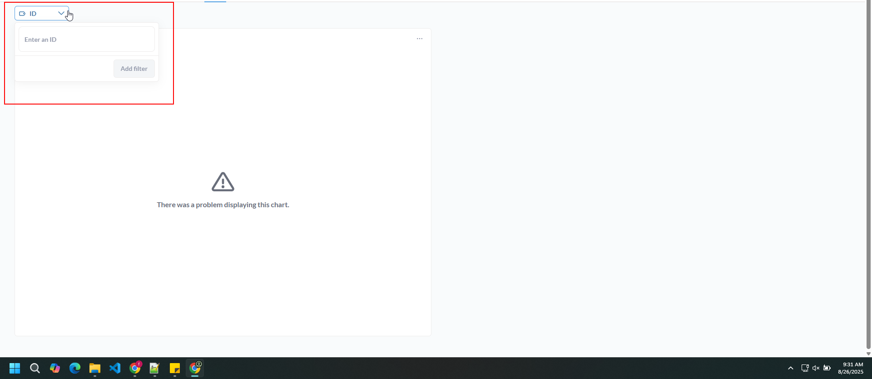Expand the hidden system tray icons
The height and width of the screenshot is (379, 872).
coord(790,368)
